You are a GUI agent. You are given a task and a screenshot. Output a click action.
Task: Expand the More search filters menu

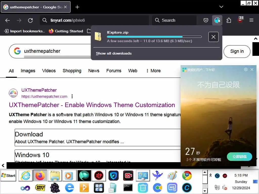pyautogui.click(x=153, y=71)
